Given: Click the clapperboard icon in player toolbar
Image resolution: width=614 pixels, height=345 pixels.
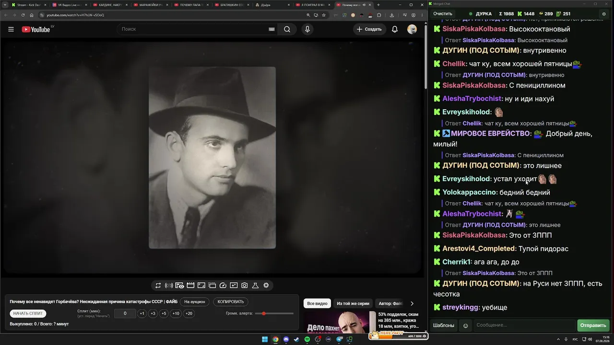Looking at the screenshot, I should point(190,286).
